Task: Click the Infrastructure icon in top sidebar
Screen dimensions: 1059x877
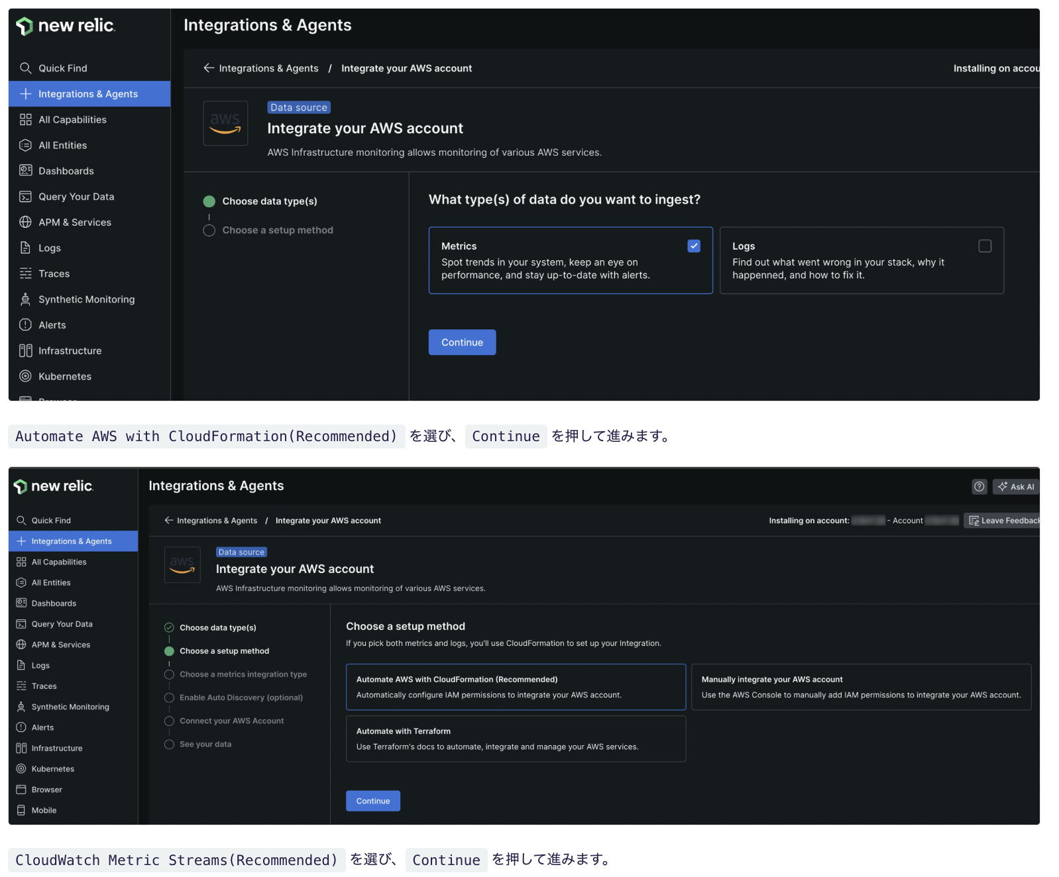Action: pyautogui.click(x=25, y=350)
